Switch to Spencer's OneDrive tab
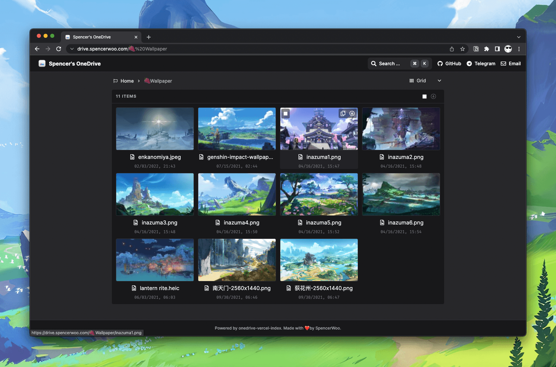 coord(97,37)
